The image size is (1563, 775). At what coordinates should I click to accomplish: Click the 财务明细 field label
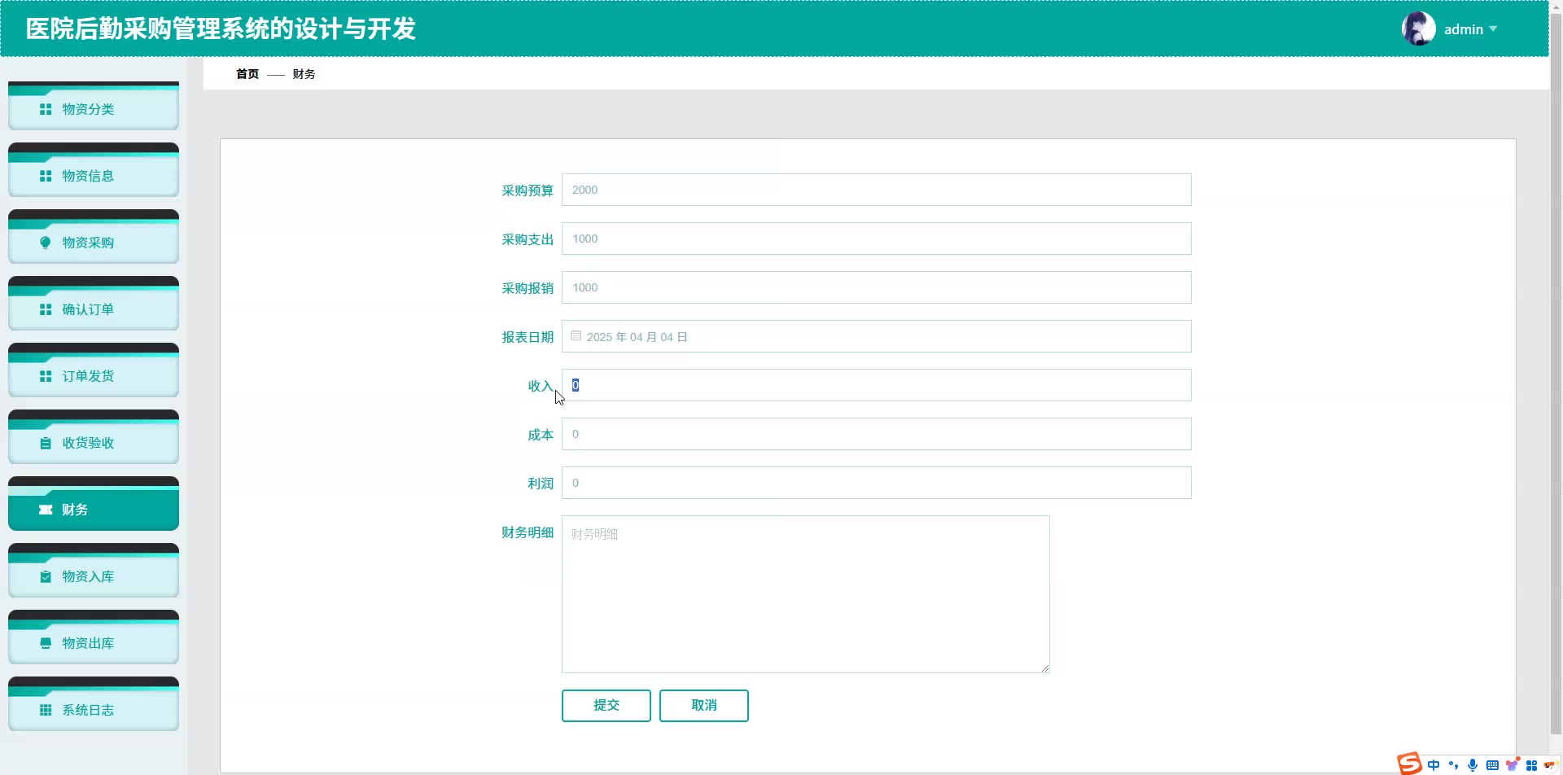point(528,532)
